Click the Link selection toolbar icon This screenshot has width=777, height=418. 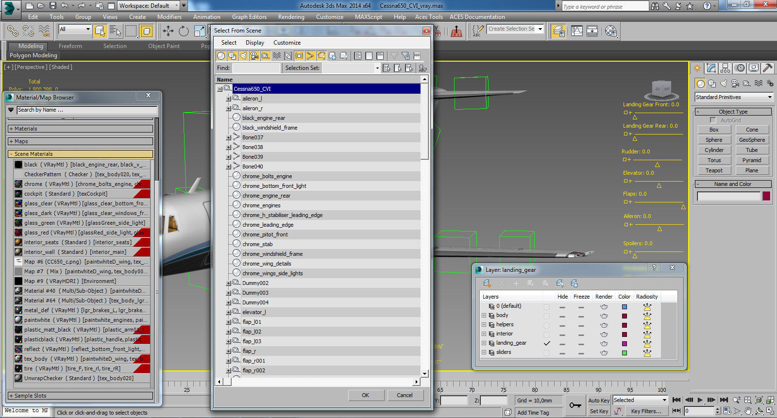click(13, 31)
